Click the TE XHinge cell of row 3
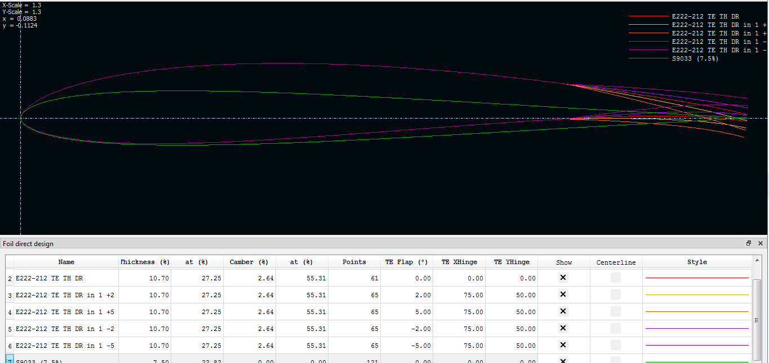769x363 pixels. pyautogui.click(x=459, y=295)
